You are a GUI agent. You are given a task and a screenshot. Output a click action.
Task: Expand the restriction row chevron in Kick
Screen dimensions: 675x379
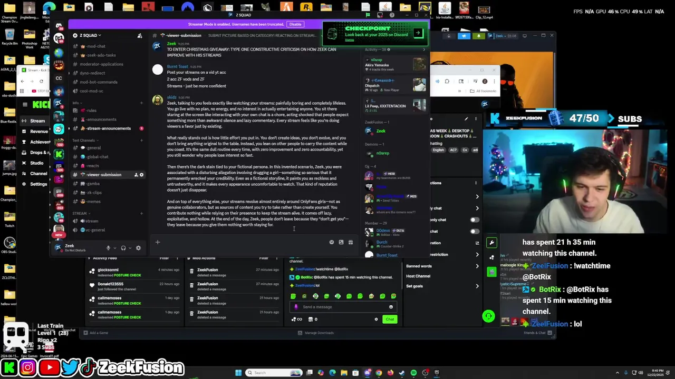[477, 254]
